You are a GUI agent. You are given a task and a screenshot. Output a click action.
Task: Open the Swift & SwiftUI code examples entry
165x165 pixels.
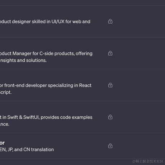[82, 117]
